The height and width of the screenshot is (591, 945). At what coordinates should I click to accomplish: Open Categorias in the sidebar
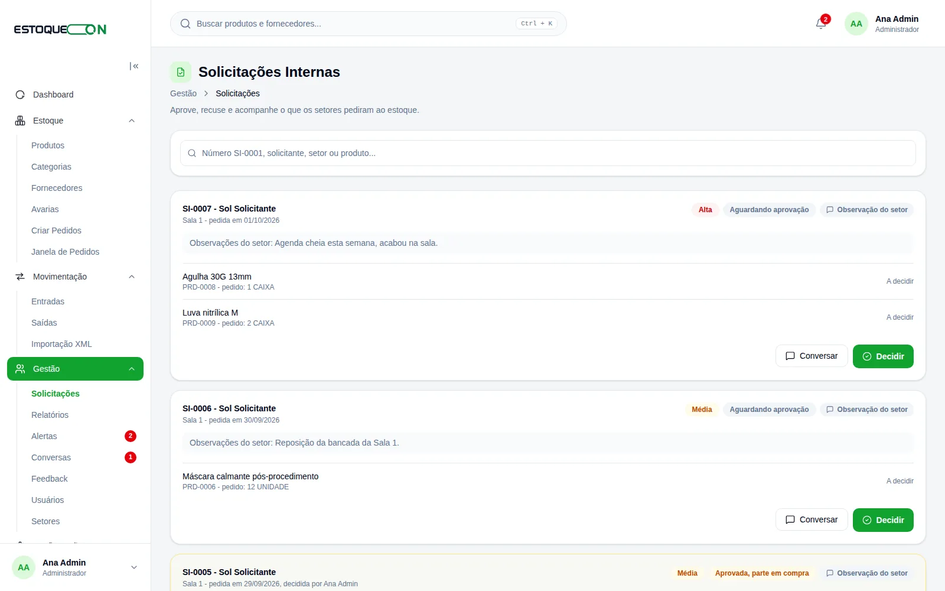coord(51,167)
